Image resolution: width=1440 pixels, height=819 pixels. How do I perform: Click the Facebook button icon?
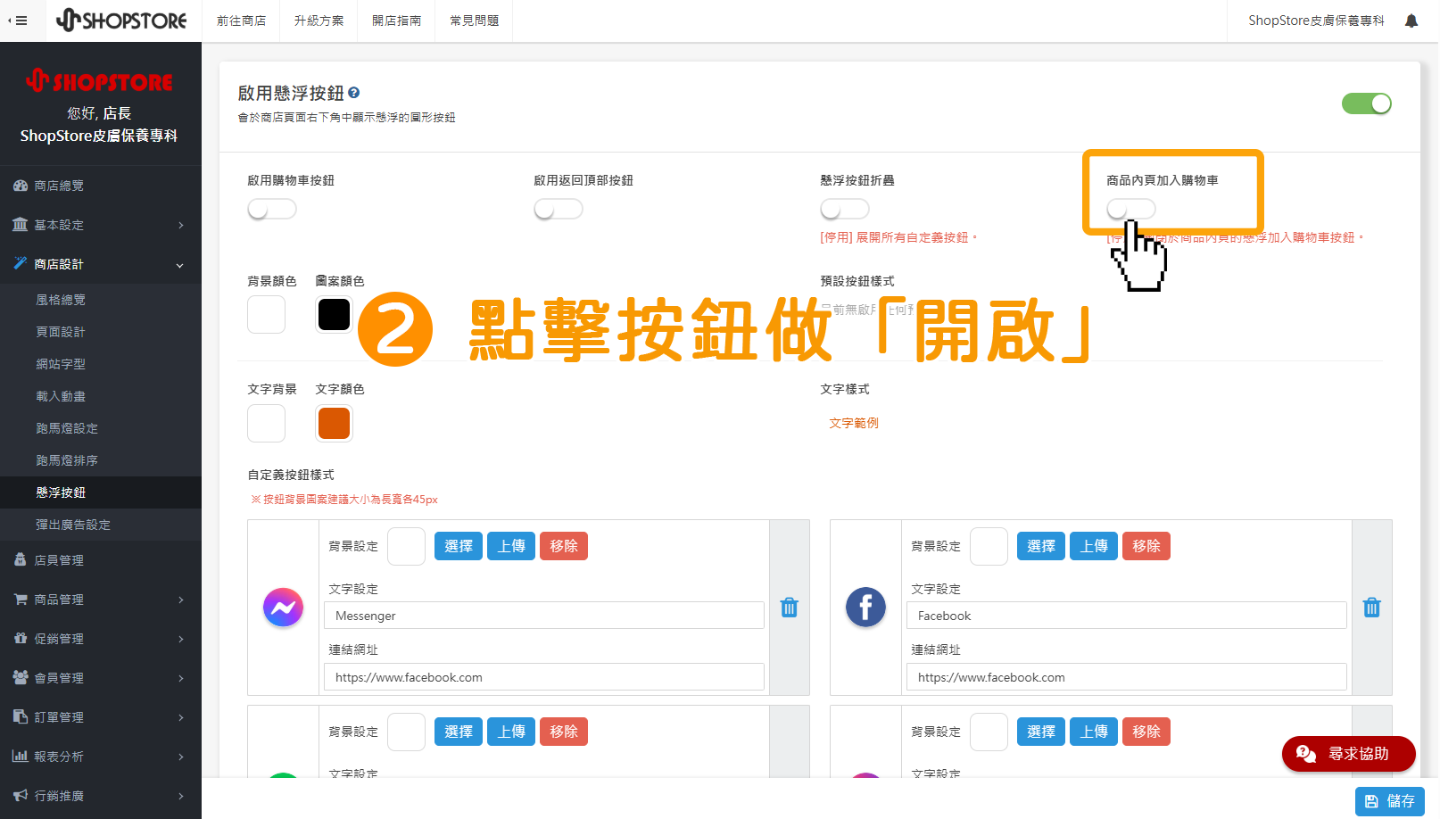pyautogui.click(x=865, y=608)
